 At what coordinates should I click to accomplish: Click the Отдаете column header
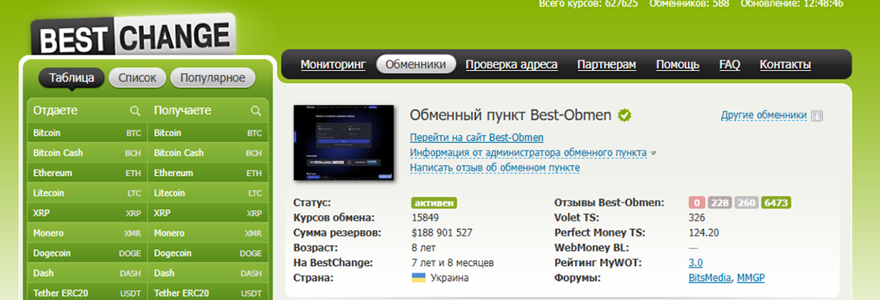[56, 110]
